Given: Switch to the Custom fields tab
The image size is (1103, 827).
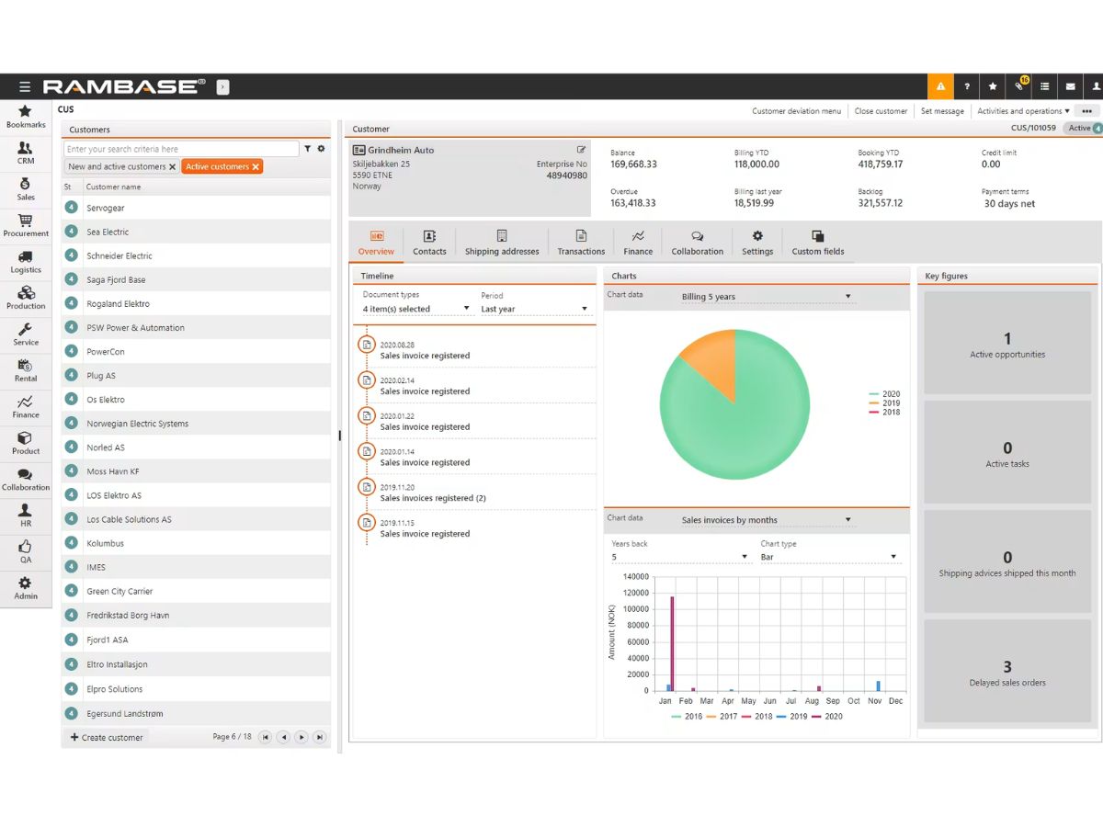Looking at the screenshot, I should coord(818,244).
